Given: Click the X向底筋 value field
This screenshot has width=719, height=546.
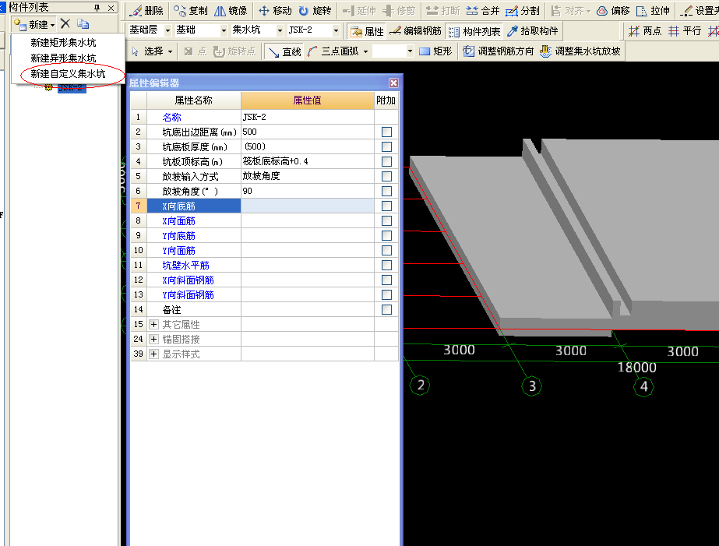Looking at the screenshot, I should pyautogui.click(x=307, y=206).
